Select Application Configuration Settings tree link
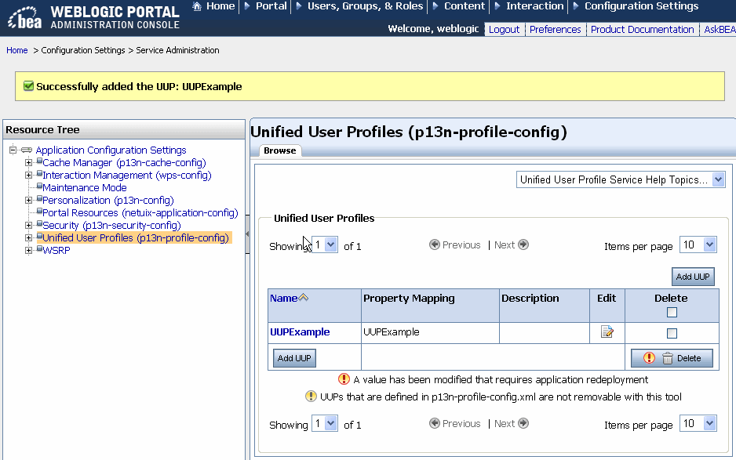 (x=111, y=150)
